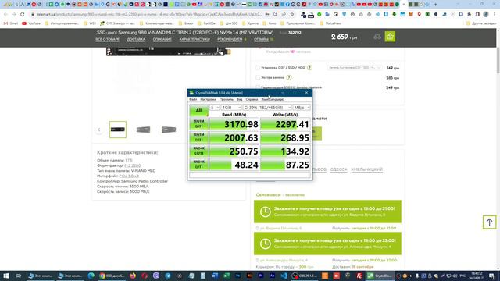This screenshot has width=500, height=281.
Task: Go to РЕКОМЕНДУЕМ tab on product page
Action: 230,39
